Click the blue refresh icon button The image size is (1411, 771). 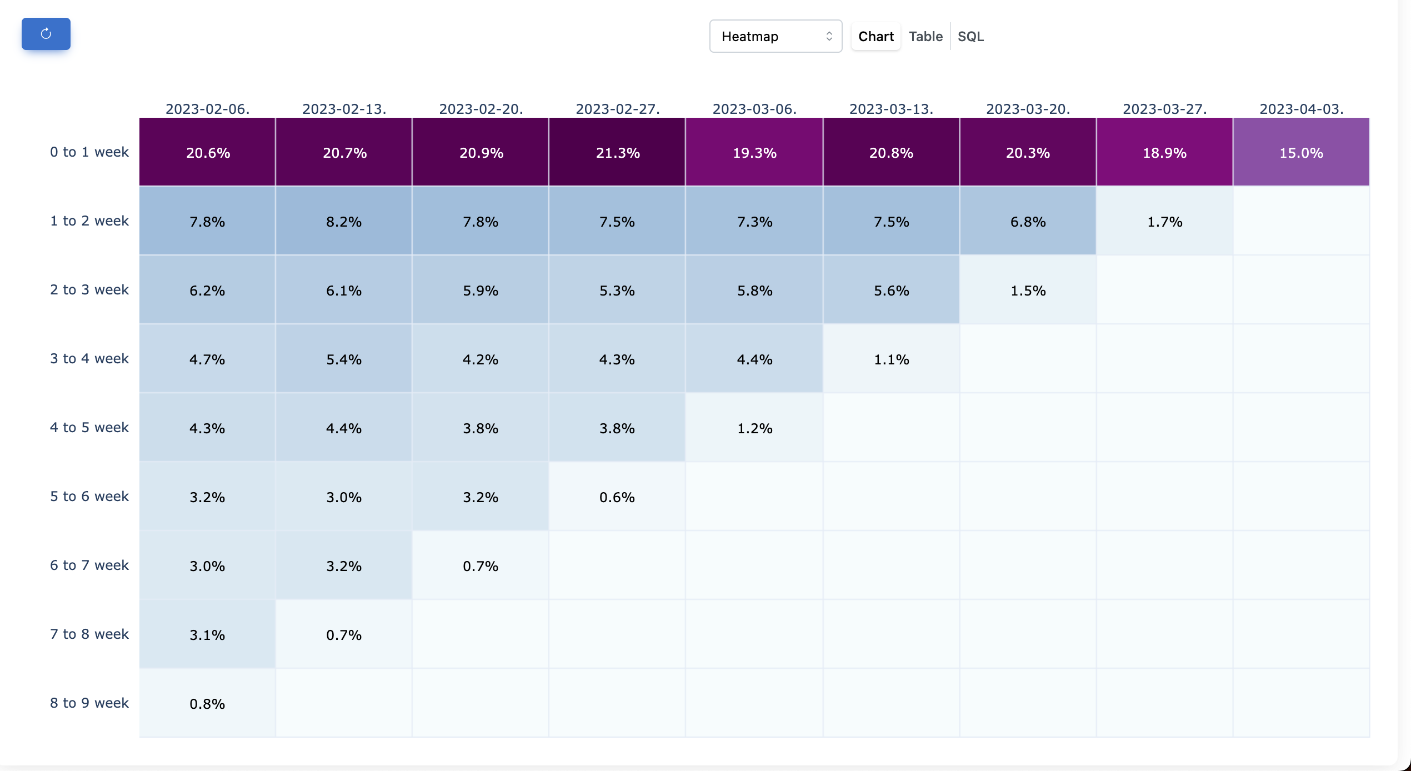46,34
